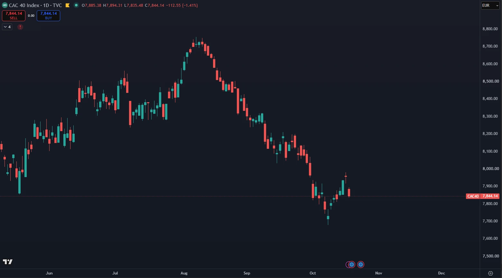Click the yellow flag symbol marker
Image resolution: width=502 pixels, height=278 pixels.
click(x=67, y=5)
